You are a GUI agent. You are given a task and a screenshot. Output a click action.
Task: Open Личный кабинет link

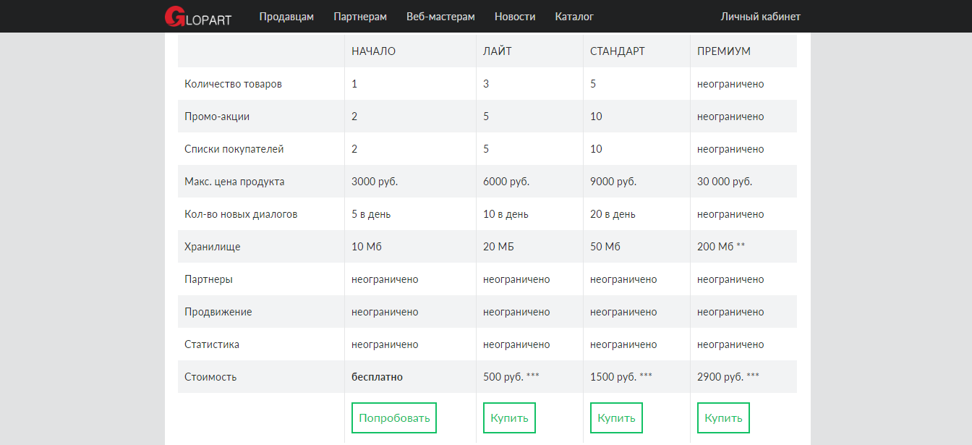point(760,17)
